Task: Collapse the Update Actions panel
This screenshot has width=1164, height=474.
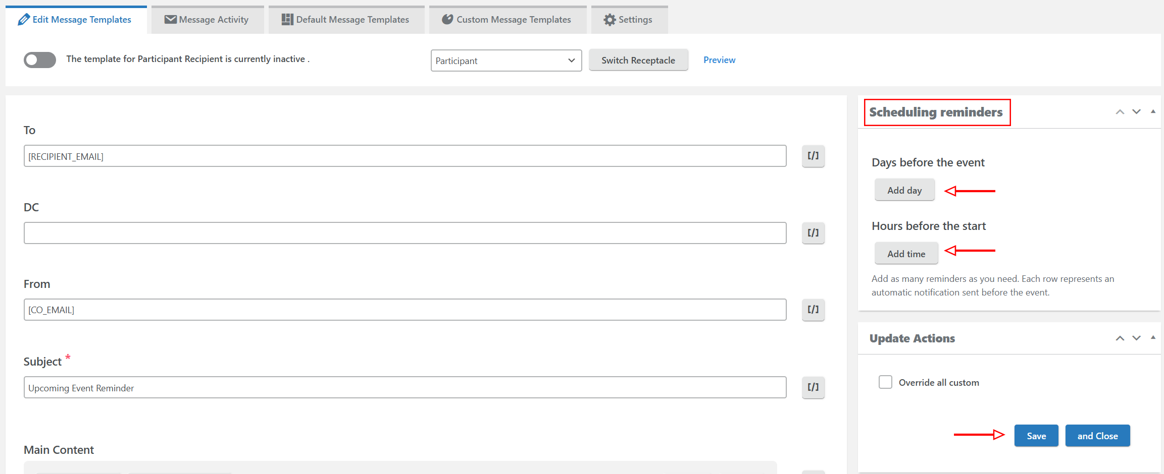Action: (1153, 338)
